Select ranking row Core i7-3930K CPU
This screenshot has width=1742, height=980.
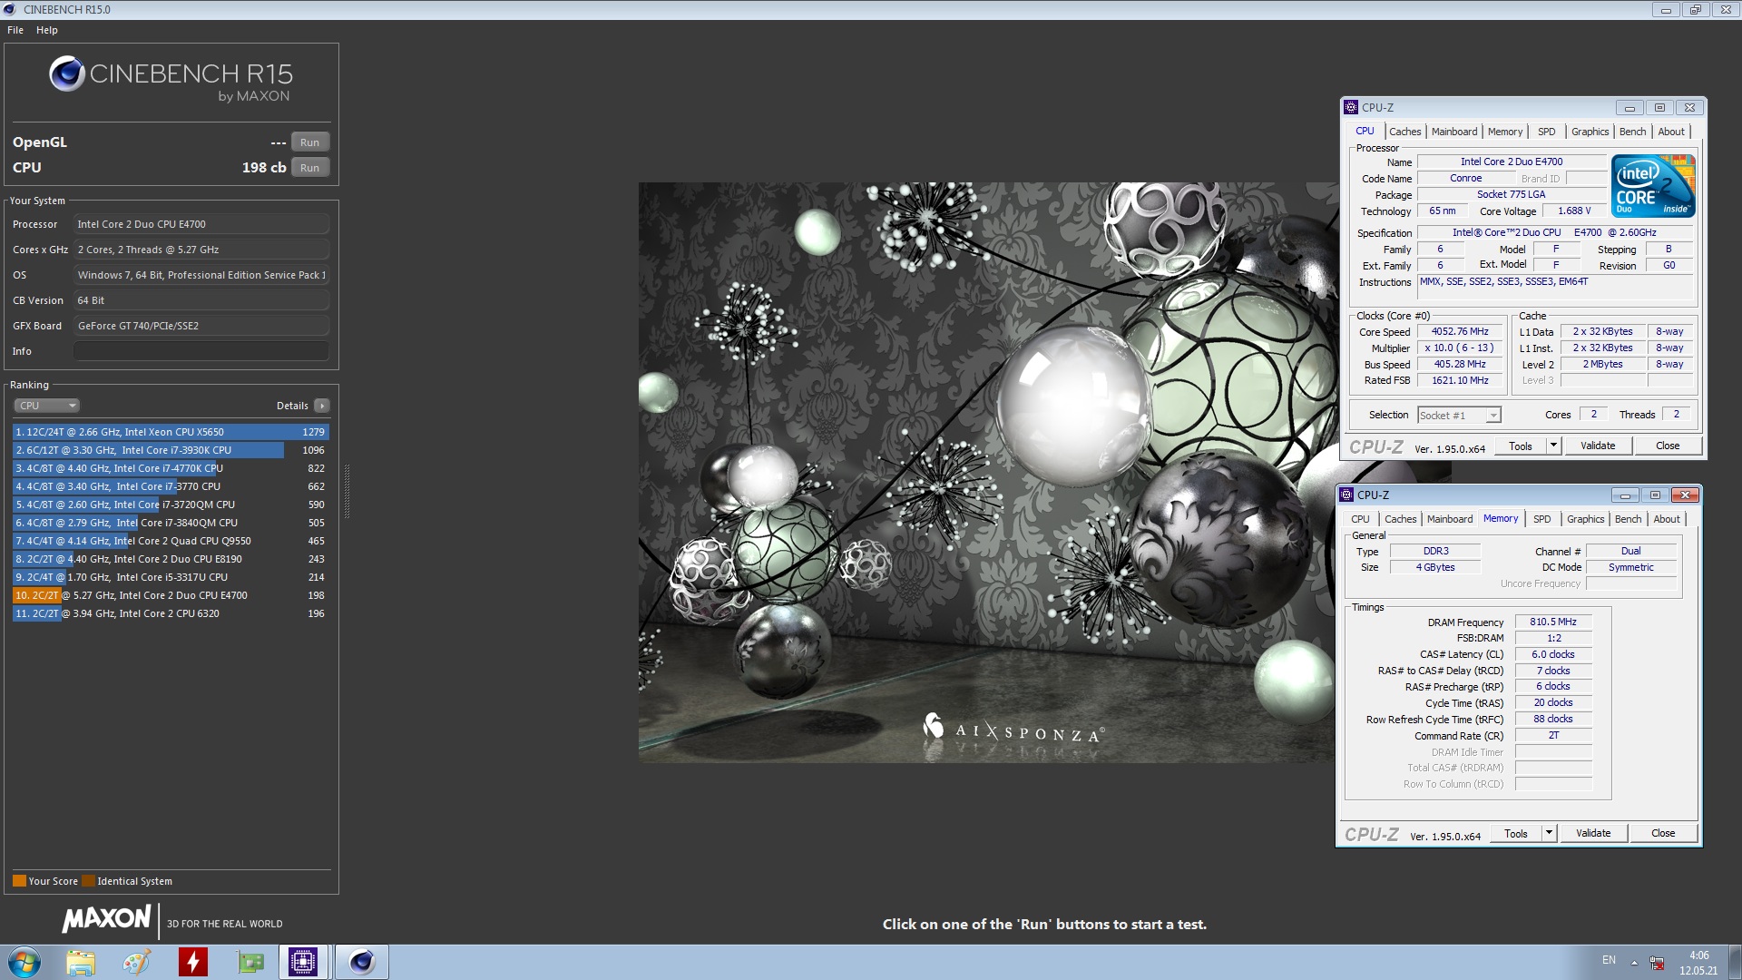coord(171,450)
